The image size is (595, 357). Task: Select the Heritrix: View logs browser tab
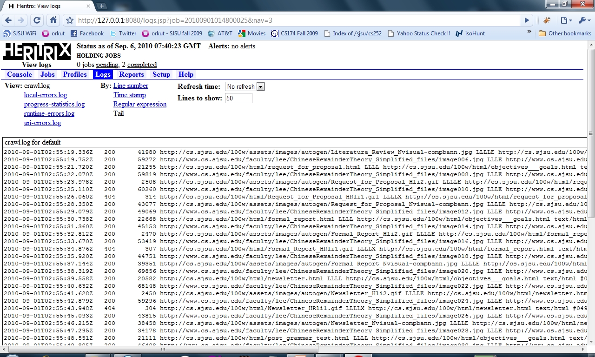(49, 6)
